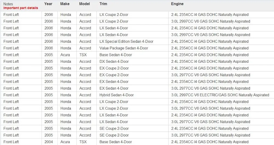Click the engine cell in the DX Sedan 4-Door row
Image resolution: width=274 pixels, height=145 pixels.
pos(210,62)
